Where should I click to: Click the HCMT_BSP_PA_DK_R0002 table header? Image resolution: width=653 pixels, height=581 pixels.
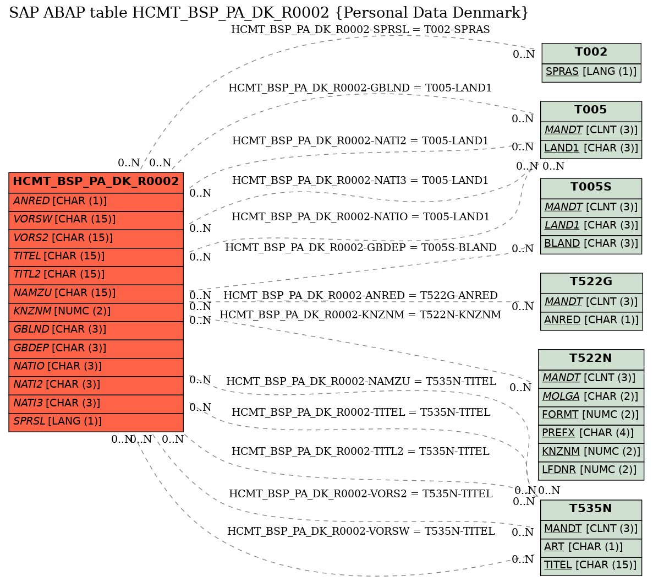(x=96, y=182)
